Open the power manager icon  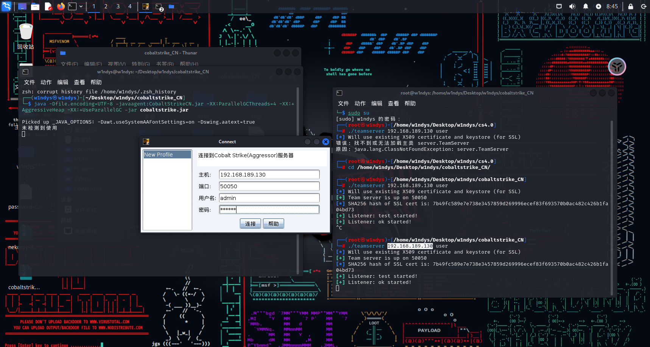click(x=598, y=6)
